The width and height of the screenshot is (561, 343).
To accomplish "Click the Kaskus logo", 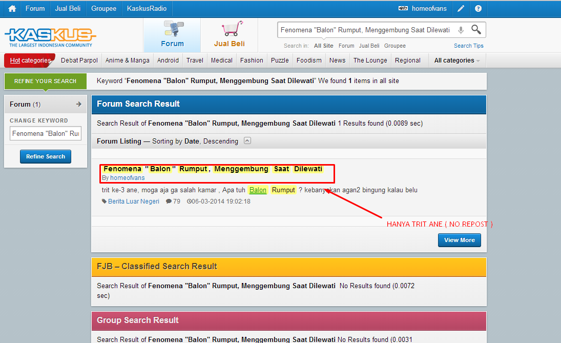I will click(50, 36).
